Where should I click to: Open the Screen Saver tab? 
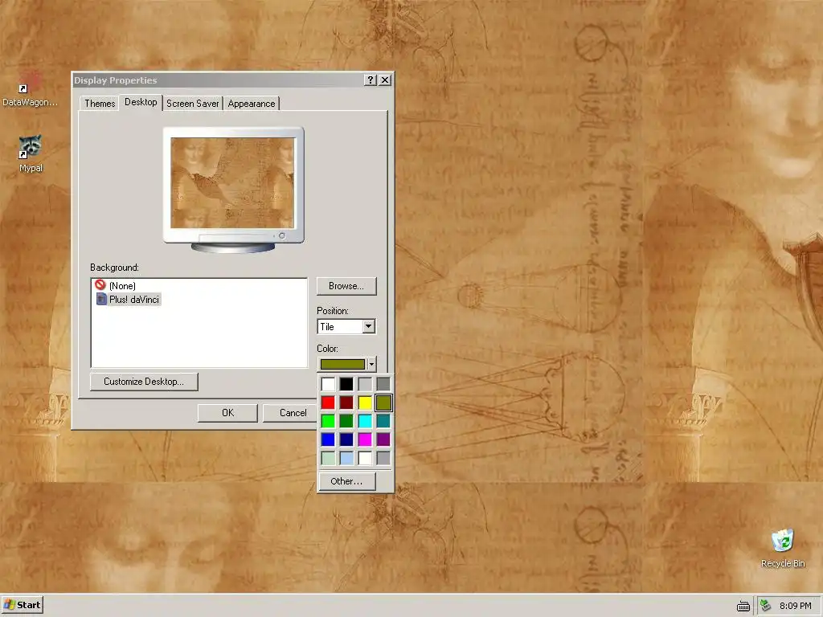pos(193,104)
